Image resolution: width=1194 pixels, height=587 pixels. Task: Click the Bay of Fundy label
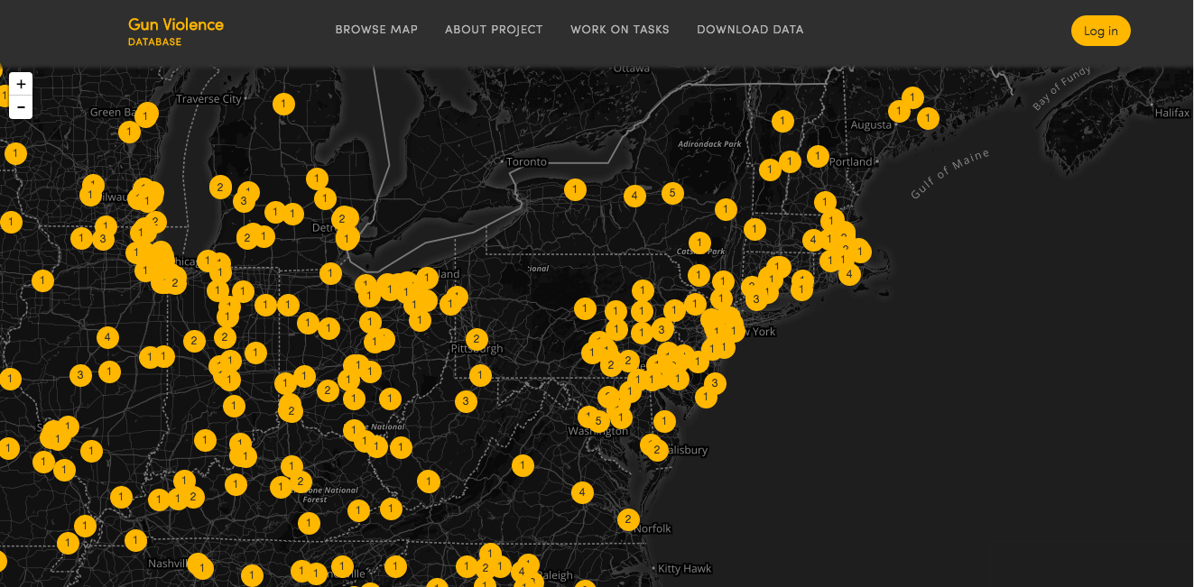click(x=1062, y=88)
